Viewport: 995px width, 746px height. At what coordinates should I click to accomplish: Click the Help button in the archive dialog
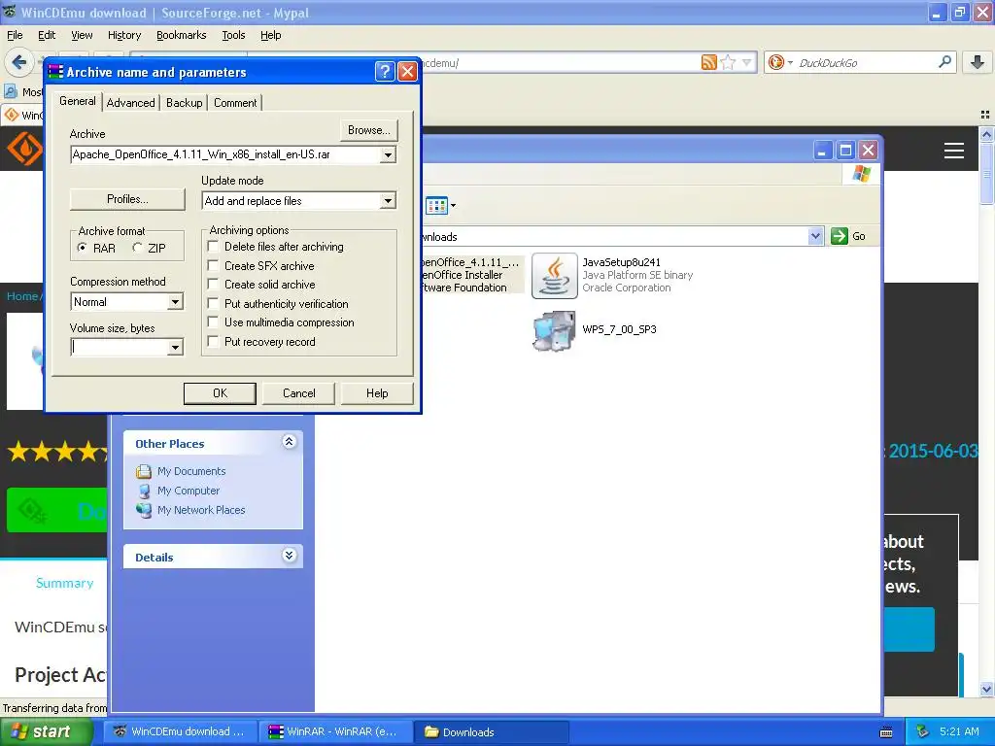pos(377,393)
